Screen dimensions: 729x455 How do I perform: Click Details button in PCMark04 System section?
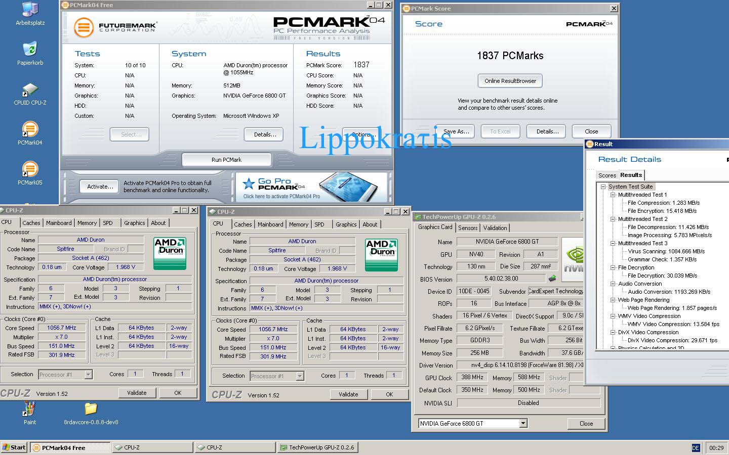pos(265,134)
